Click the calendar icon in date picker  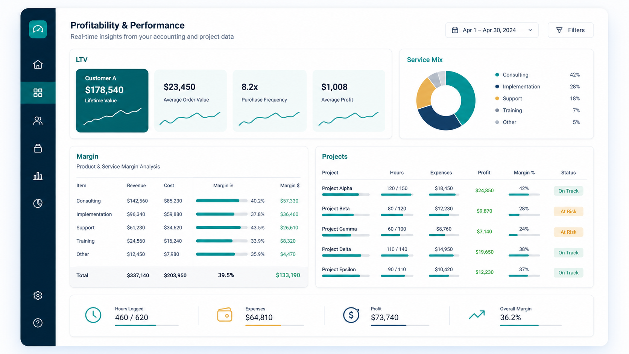[455, 30]
